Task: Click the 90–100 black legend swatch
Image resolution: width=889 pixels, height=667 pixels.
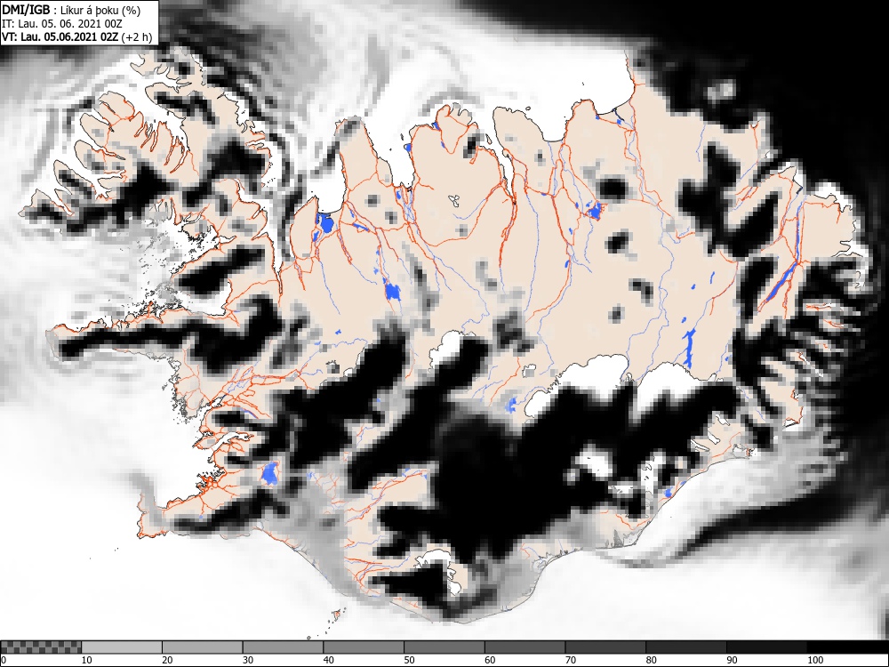Action: click(x=766, y=647)
